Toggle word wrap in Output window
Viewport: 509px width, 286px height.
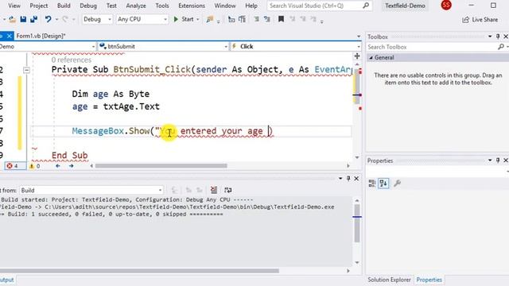tap(228, 190)
